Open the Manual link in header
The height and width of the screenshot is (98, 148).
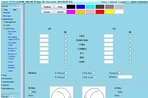pyautogui.click(x=114, y=2)
